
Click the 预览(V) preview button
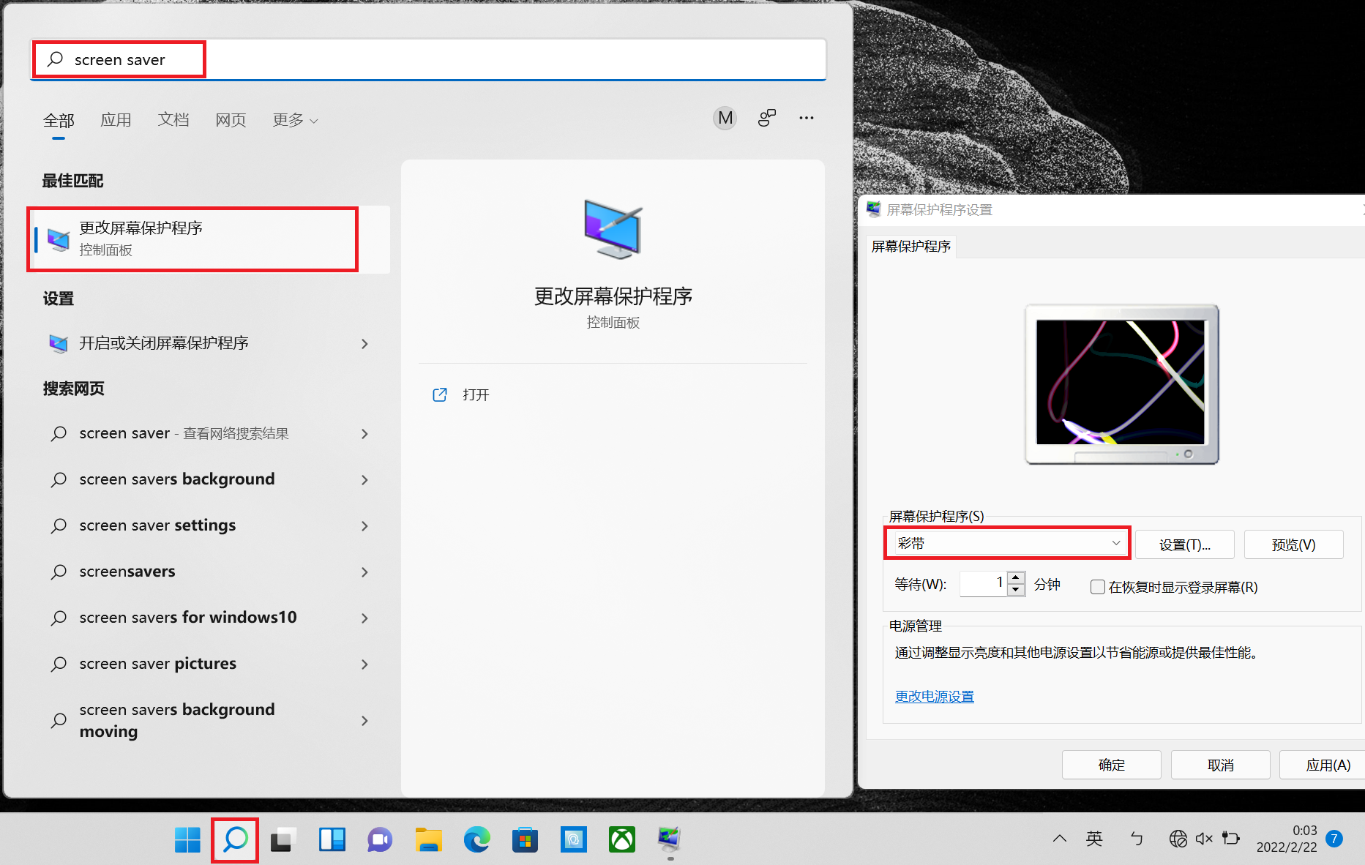point(1293,544)
